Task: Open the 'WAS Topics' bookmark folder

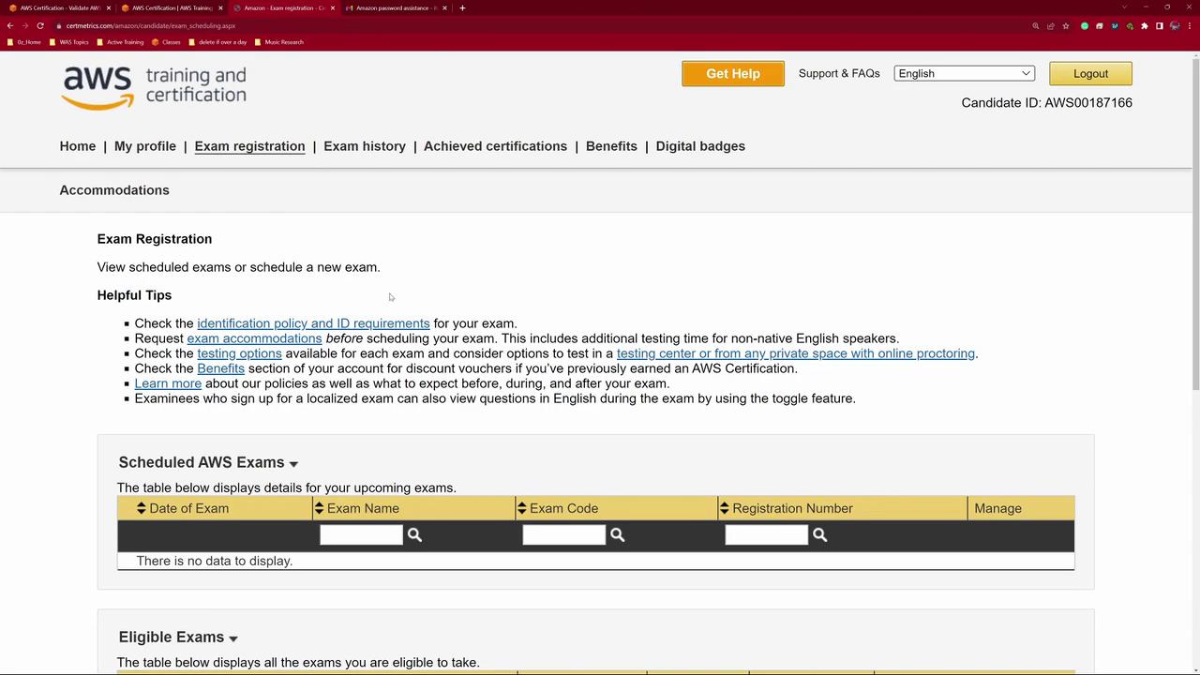Action: [69, 42]
